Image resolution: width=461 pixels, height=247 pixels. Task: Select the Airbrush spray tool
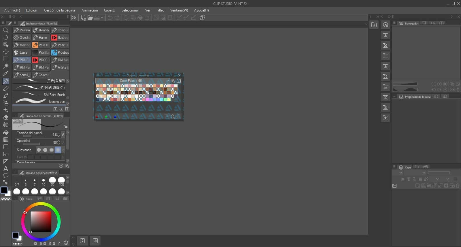[5, 103]
